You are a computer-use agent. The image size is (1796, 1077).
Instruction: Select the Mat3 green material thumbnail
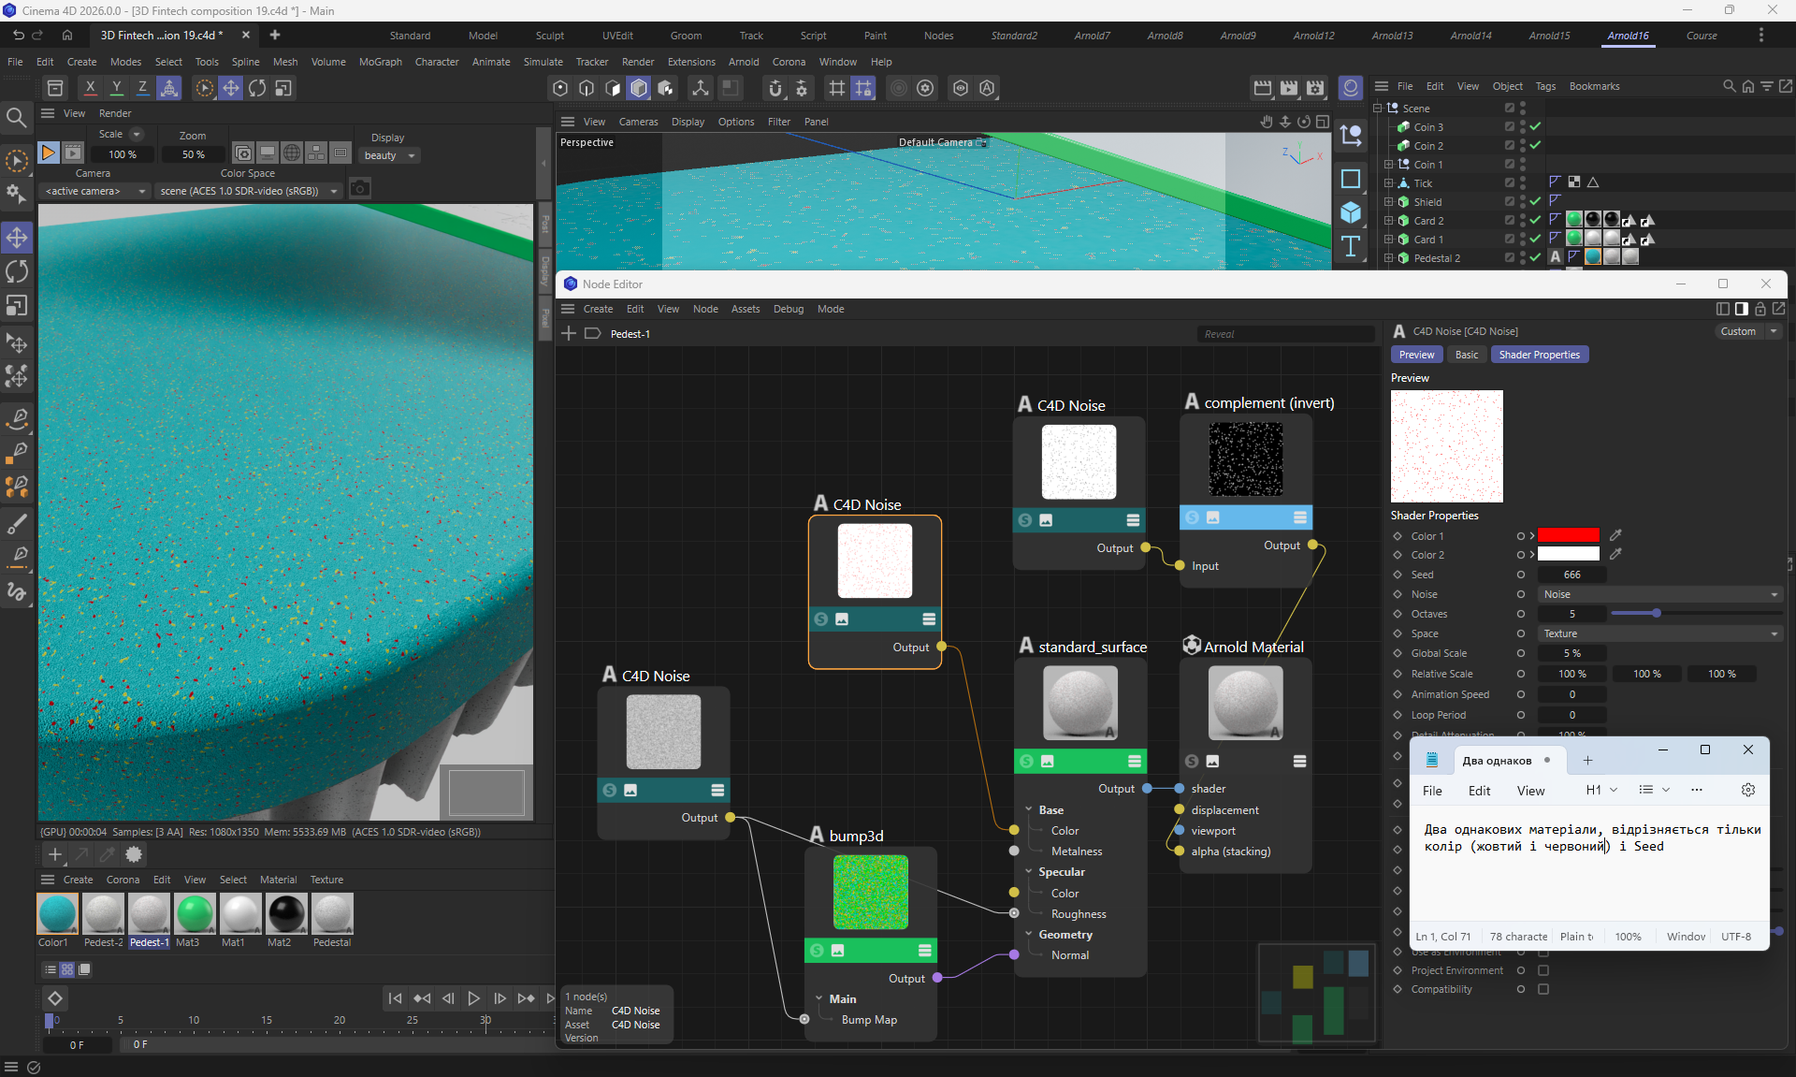[195, 914]
